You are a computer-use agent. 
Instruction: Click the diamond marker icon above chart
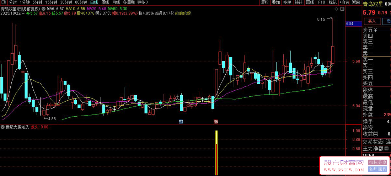click(x=336, y=9)
